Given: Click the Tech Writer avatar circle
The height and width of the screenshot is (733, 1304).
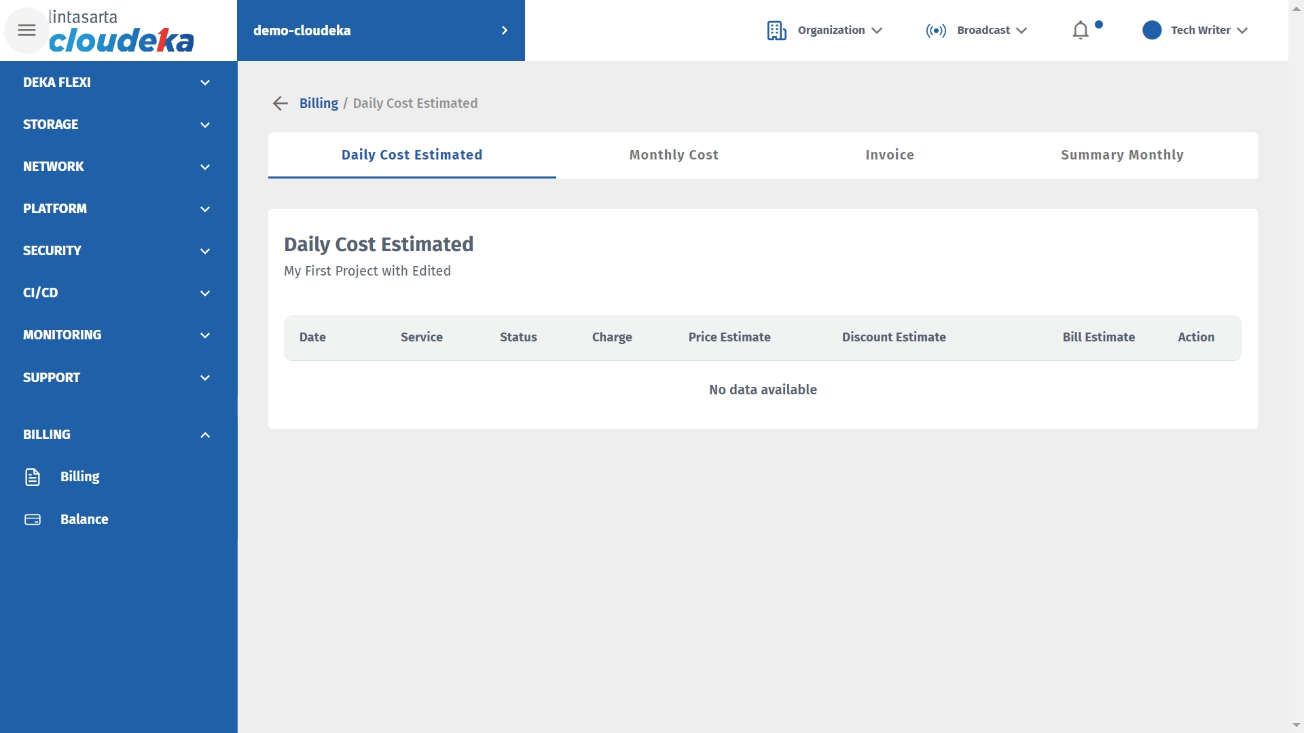Looking at the screenshot, I should point(1152,31).
